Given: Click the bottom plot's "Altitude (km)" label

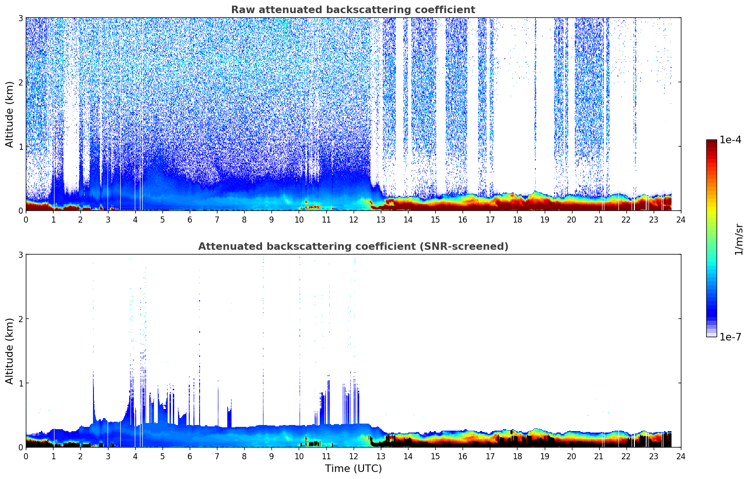Looking at the screenshot, I should pyautogui.click(x=9, y=351).
